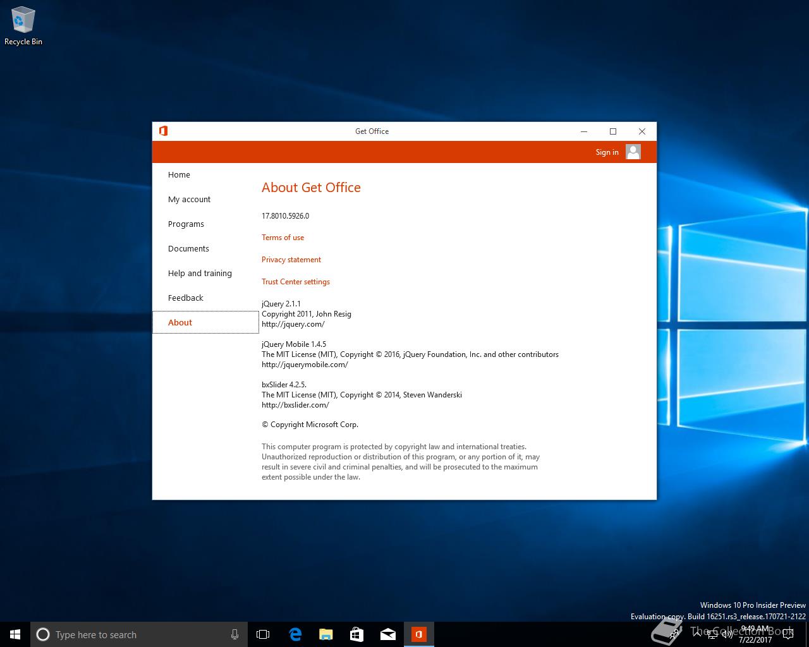Viewport: 809px width, 647px height.
Task: View the Privacy statement link
Action: click(291, 260)
